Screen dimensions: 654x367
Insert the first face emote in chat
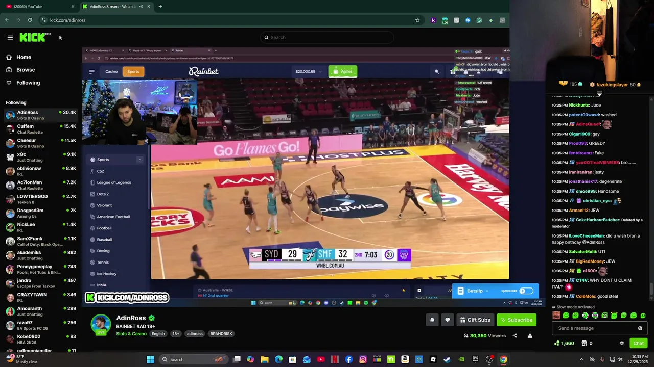(556, 316)
